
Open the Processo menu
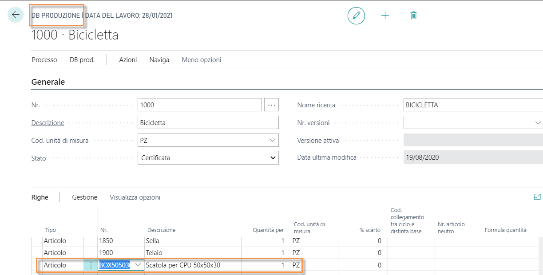[44, 60]
